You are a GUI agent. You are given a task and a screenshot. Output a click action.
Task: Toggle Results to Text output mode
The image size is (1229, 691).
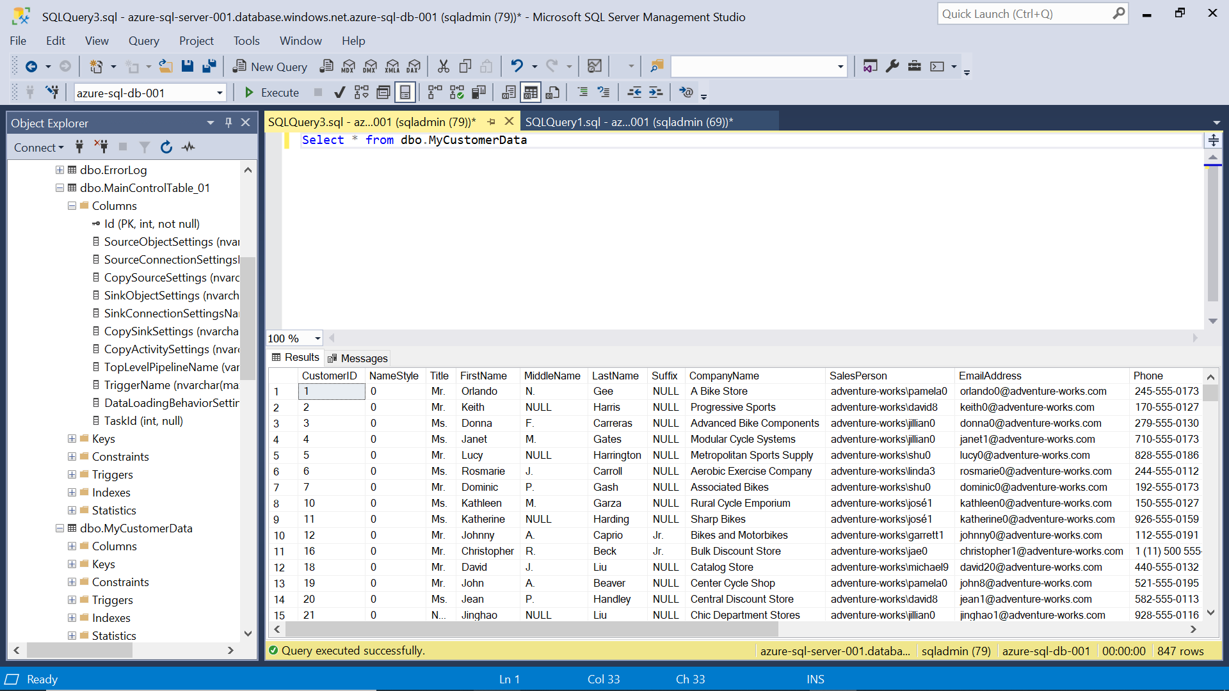coord(509,93)
